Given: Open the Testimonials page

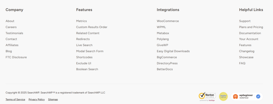Looking at the screenshot, I should pyautogui.click(x=14, y=33).
